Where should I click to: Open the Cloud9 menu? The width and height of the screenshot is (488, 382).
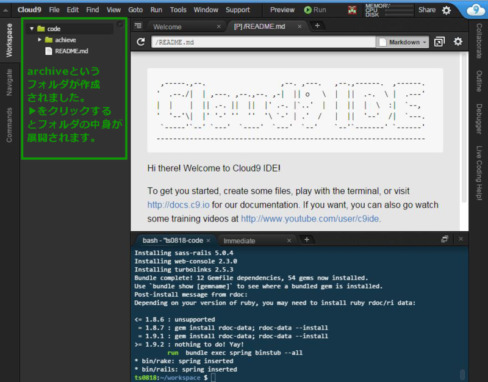pos(29,10)
